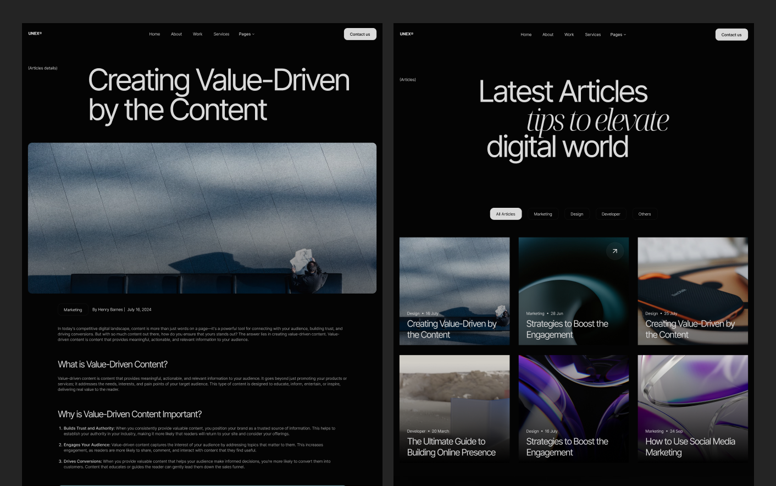
Task: Click the arrow icon on Strategies card
Action: click(x=614, y=251)
